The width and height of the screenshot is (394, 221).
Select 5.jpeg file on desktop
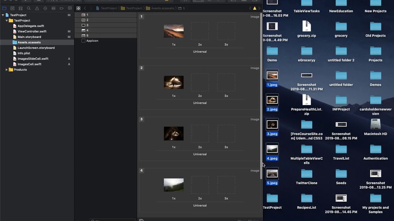point(272,177)
